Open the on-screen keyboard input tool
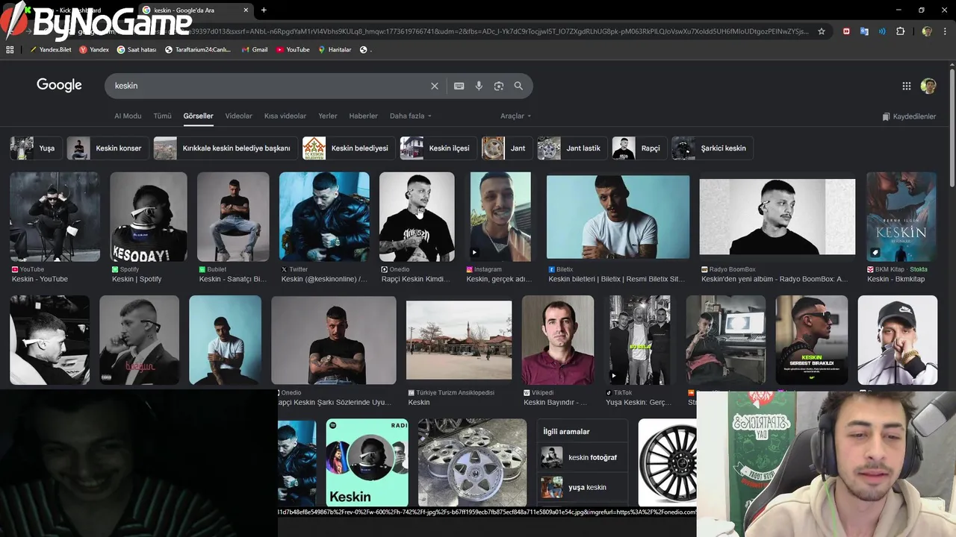 (459, 86)
